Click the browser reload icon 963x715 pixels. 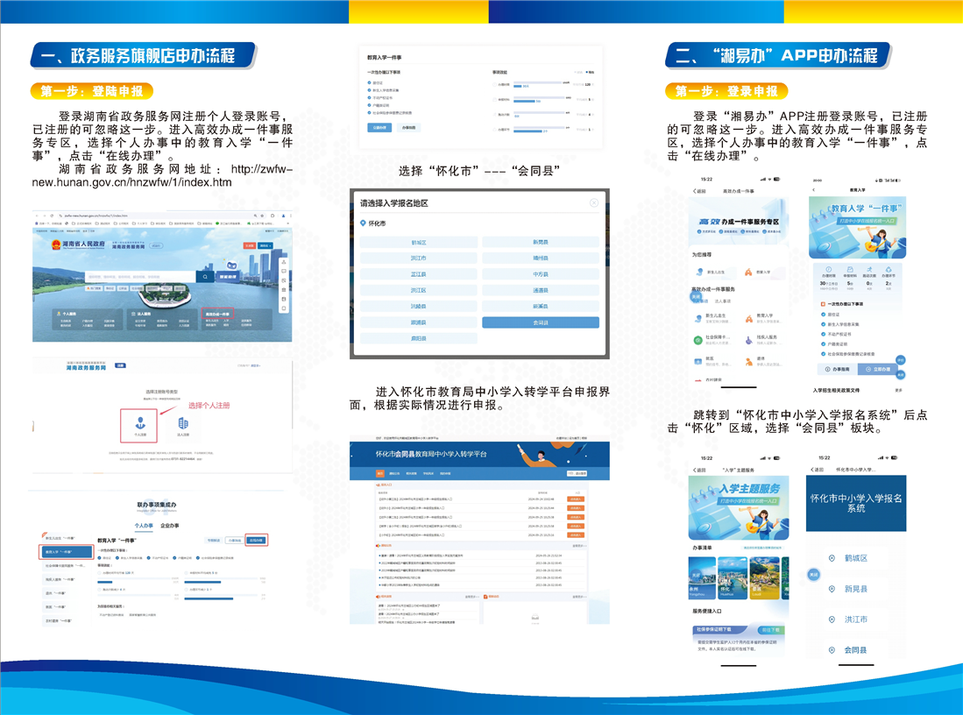[51, 216]
